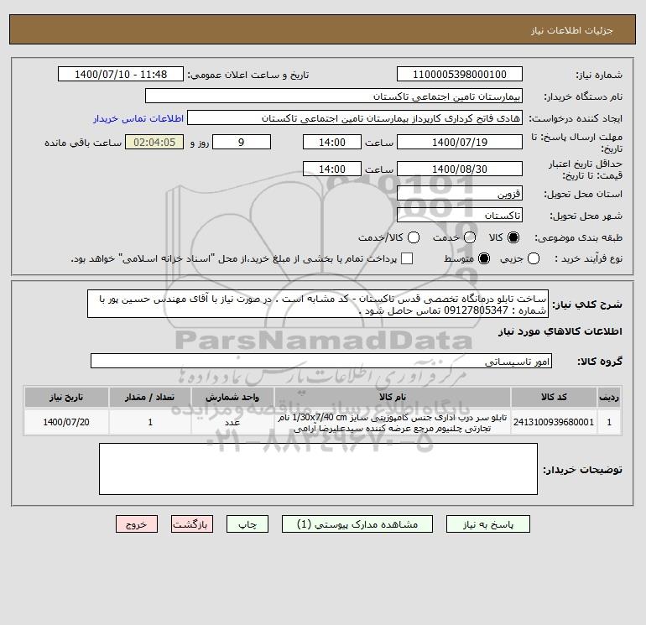Choose the جزیی purchase type radio

click(x=534, y=258)
